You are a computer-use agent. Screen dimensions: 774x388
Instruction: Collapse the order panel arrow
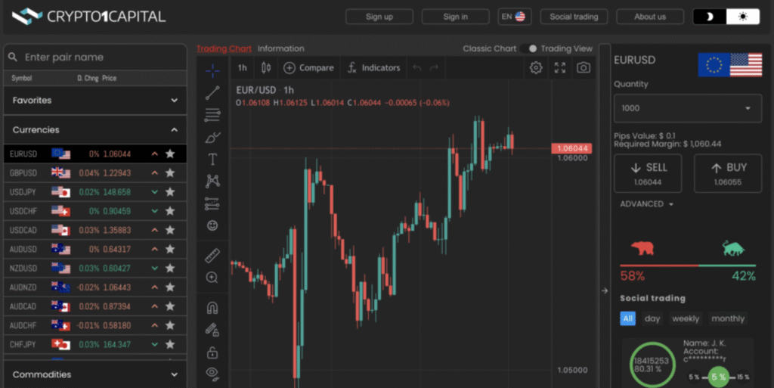tap(605, 290)
